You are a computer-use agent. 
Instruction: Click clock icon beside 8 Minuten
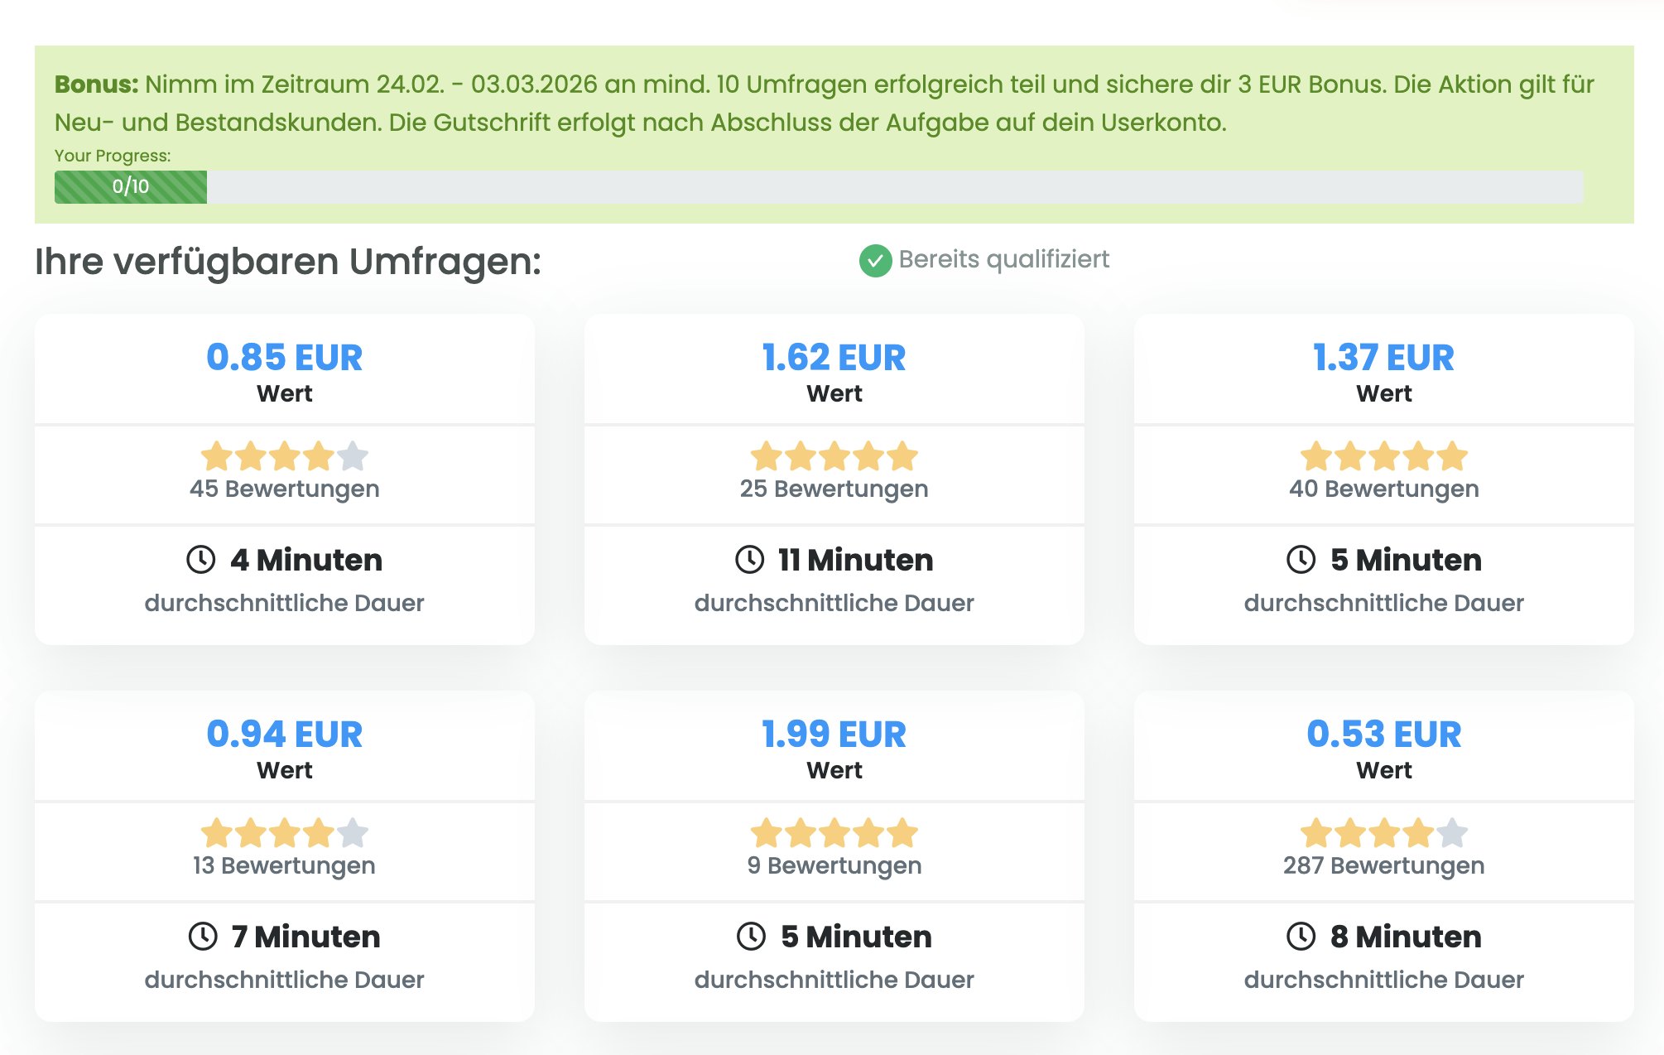[x=1301, y=937]
